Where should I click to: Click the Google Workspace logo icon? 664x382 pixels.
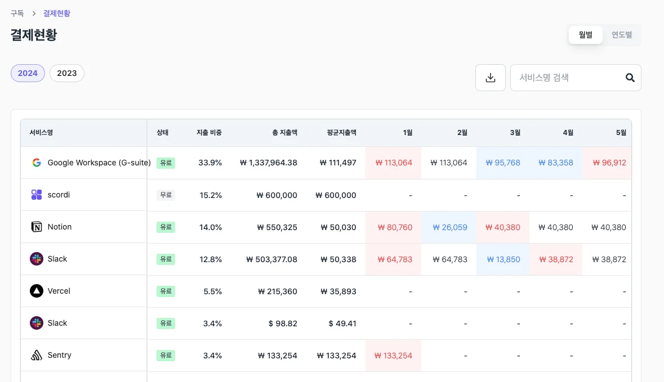click(x=37, y=163)
